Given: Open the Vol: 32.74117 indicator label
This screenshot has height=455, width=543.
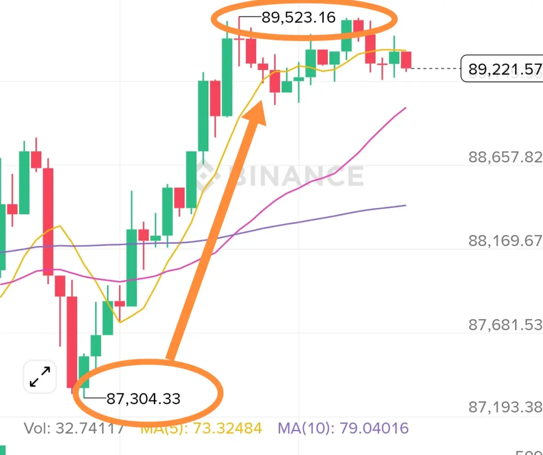Looking at the screenshot, I should 74,428.
